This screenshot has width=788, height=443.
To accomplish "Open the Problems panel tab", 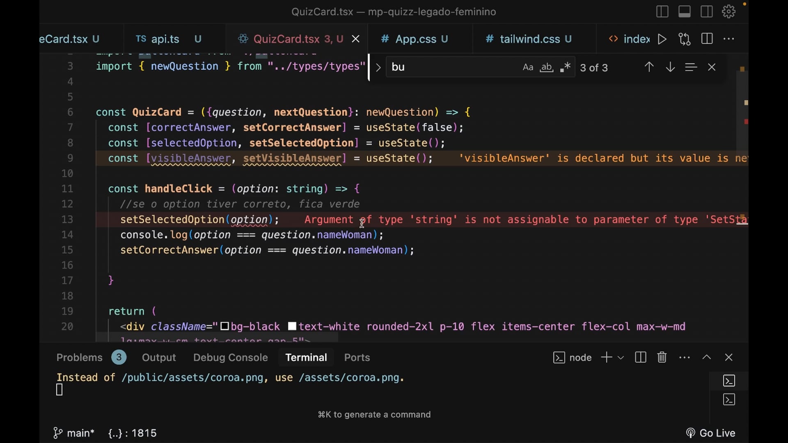I will pyautogui.click(x=80, y=357).
